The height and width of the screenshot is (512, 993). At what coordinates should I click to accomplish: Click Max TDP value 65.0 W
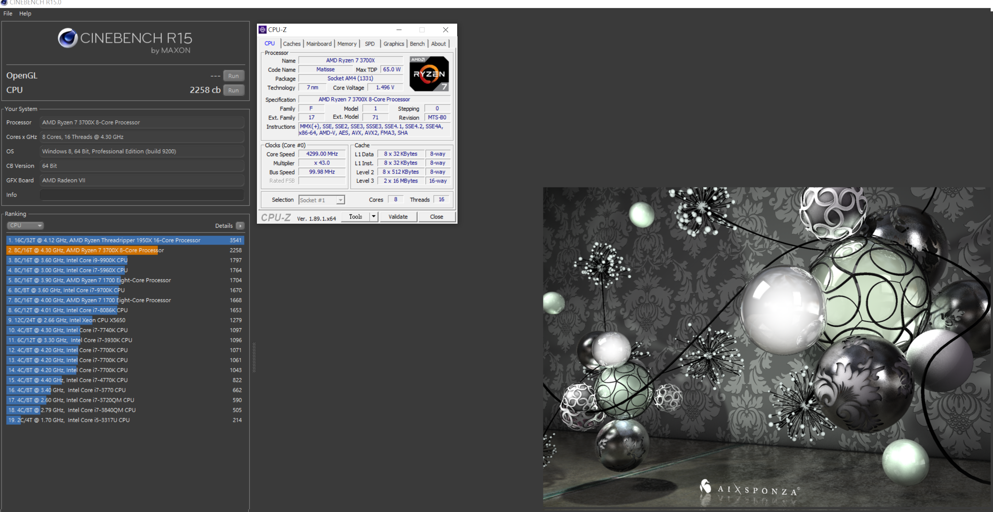click(x=392, y=70)
